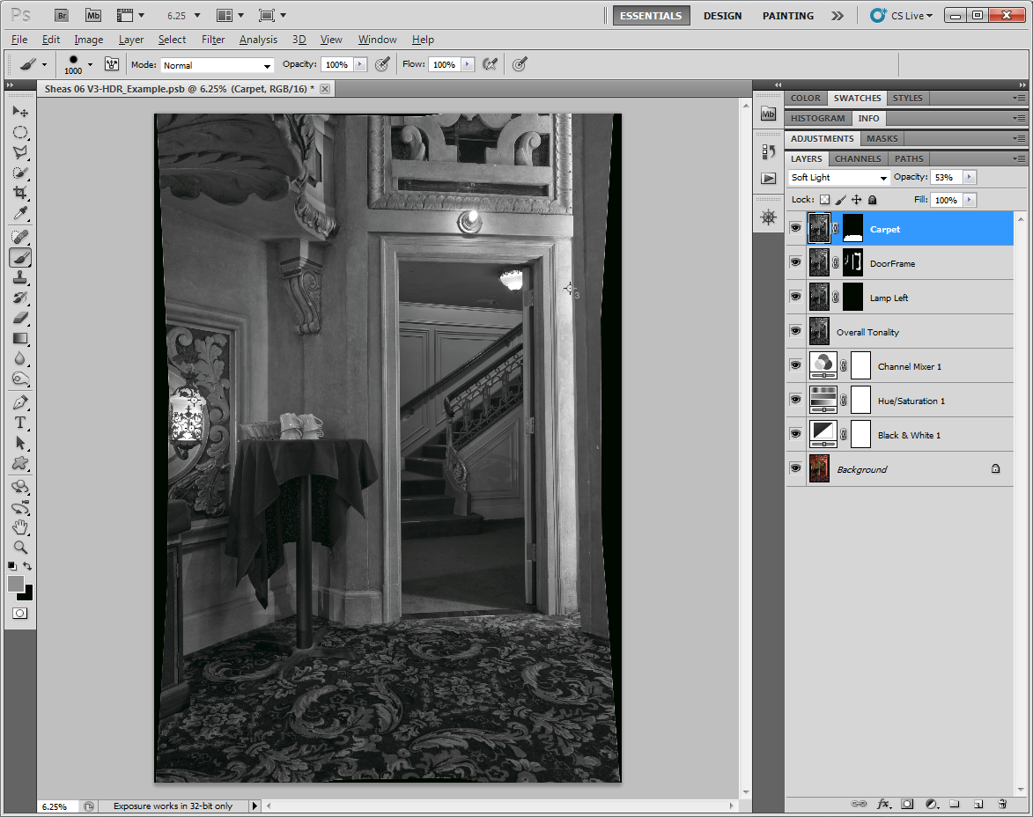Toggle the Brush panel from options bar
Screen dimensions: 1033x817
112,64
